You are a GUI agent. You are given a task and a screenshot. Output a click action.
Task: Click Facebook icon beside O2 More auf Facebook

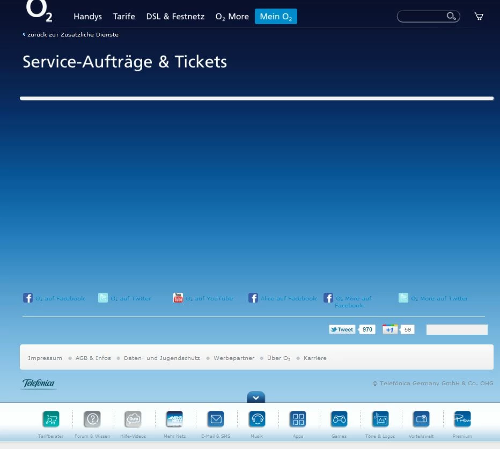[328, 298]
